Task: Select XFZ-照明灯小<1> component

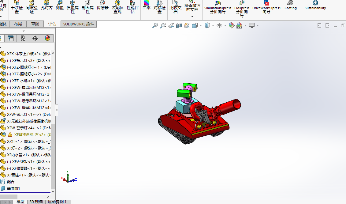Action: (x=25, y=67)
